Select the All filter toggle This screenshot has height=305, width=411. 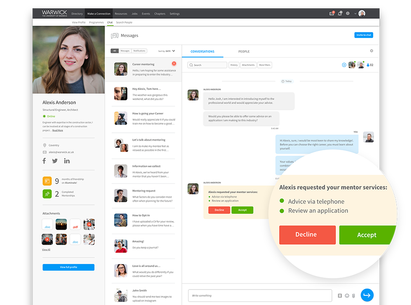(x=115, y=51)
